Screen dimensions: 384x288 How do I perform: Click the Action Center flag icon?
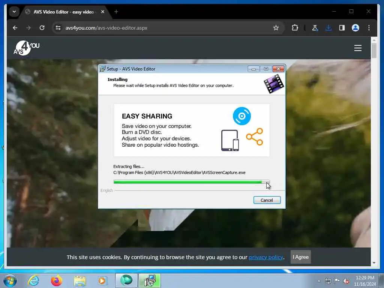click(337, 281)
